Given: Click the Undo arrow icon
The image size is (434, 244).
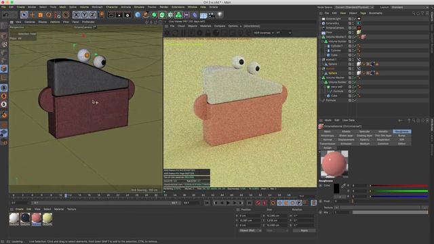Looking at the screenshot, I should pyautogui.click(x=6, y=15).
